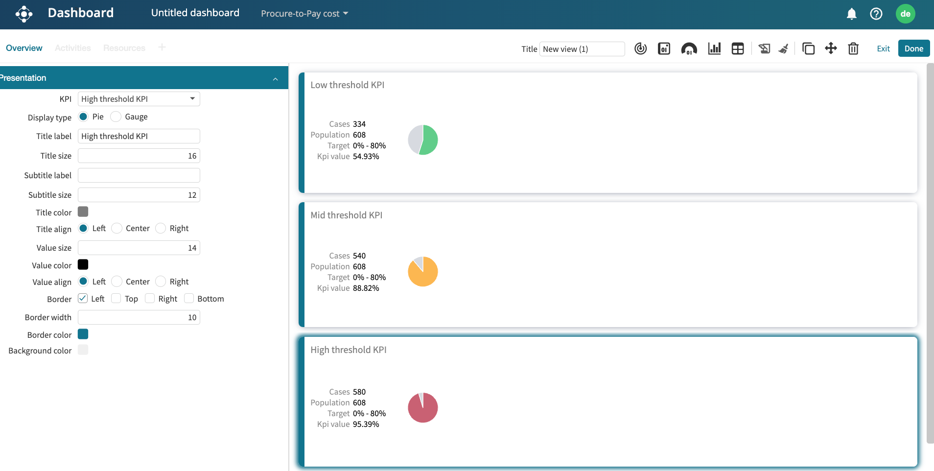Select Gauge display type
934x471 pixels.
pyautogui.click(x=116, y=117)
